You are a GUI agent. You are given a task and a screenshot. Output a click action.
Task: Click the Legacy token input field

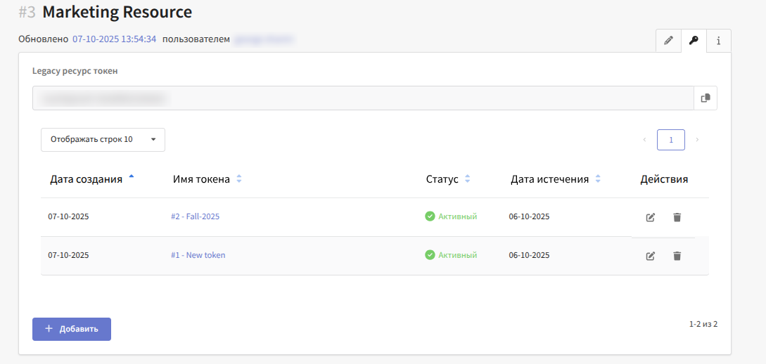(362, 98)
